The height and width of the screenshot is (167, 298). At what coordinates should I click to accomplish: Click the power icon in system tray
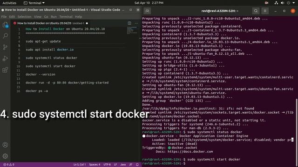click(289, 3)
